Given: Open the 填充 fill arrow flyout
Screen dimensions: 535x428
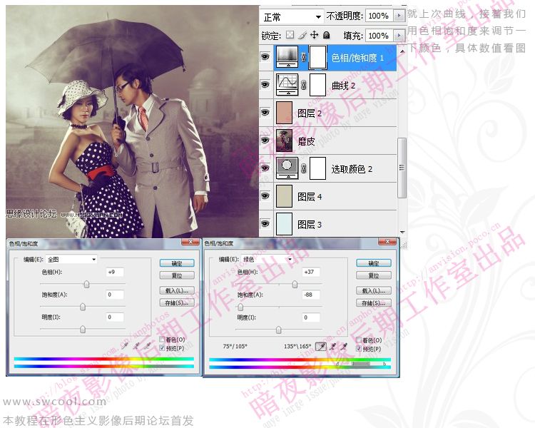Looking at the screenshot, I should pyautogui.click(x=399, y=35).
